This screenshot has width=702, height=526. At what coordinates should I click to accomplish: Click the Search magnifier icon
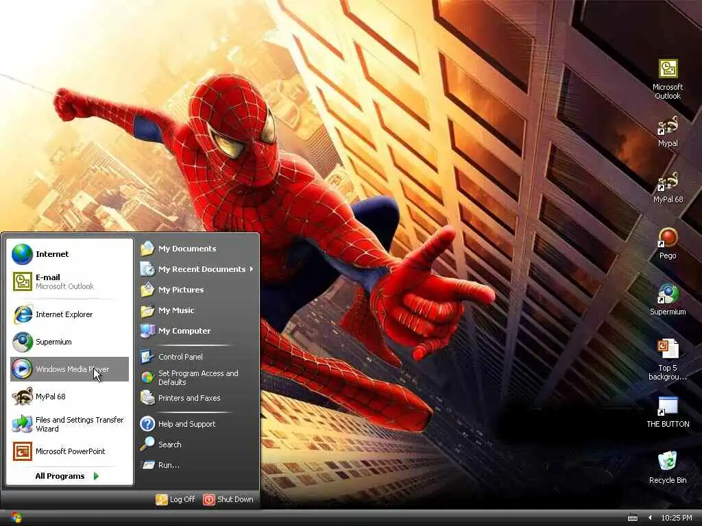pos(147,444)
